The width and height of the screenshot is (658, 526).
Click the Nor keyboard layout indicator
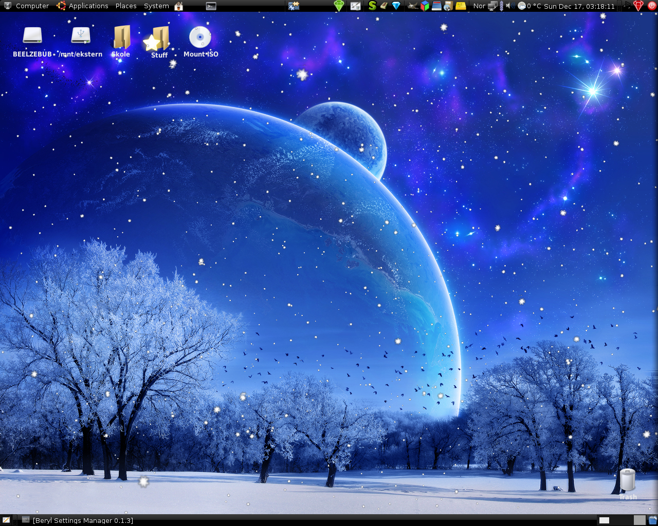click(479, 6)
